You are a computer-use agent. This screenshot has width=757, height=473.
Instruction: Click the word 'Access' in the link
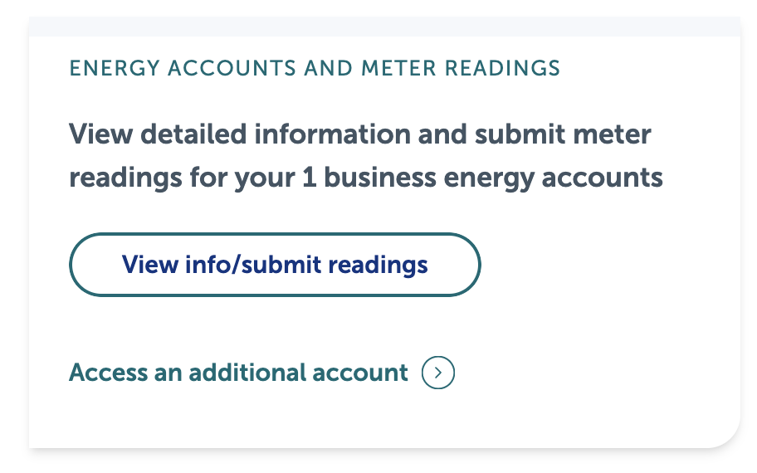click(109, 373)
